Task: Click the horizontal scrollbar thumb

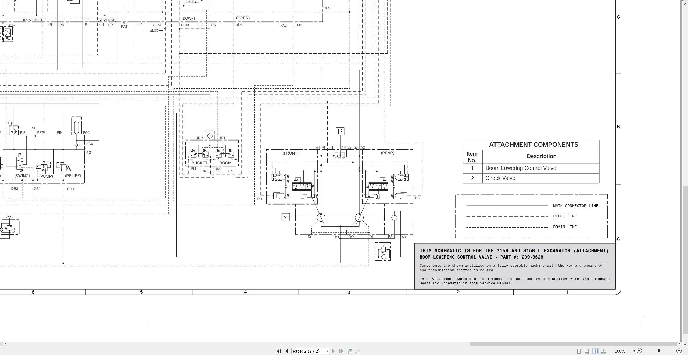Action: point(573,344)
